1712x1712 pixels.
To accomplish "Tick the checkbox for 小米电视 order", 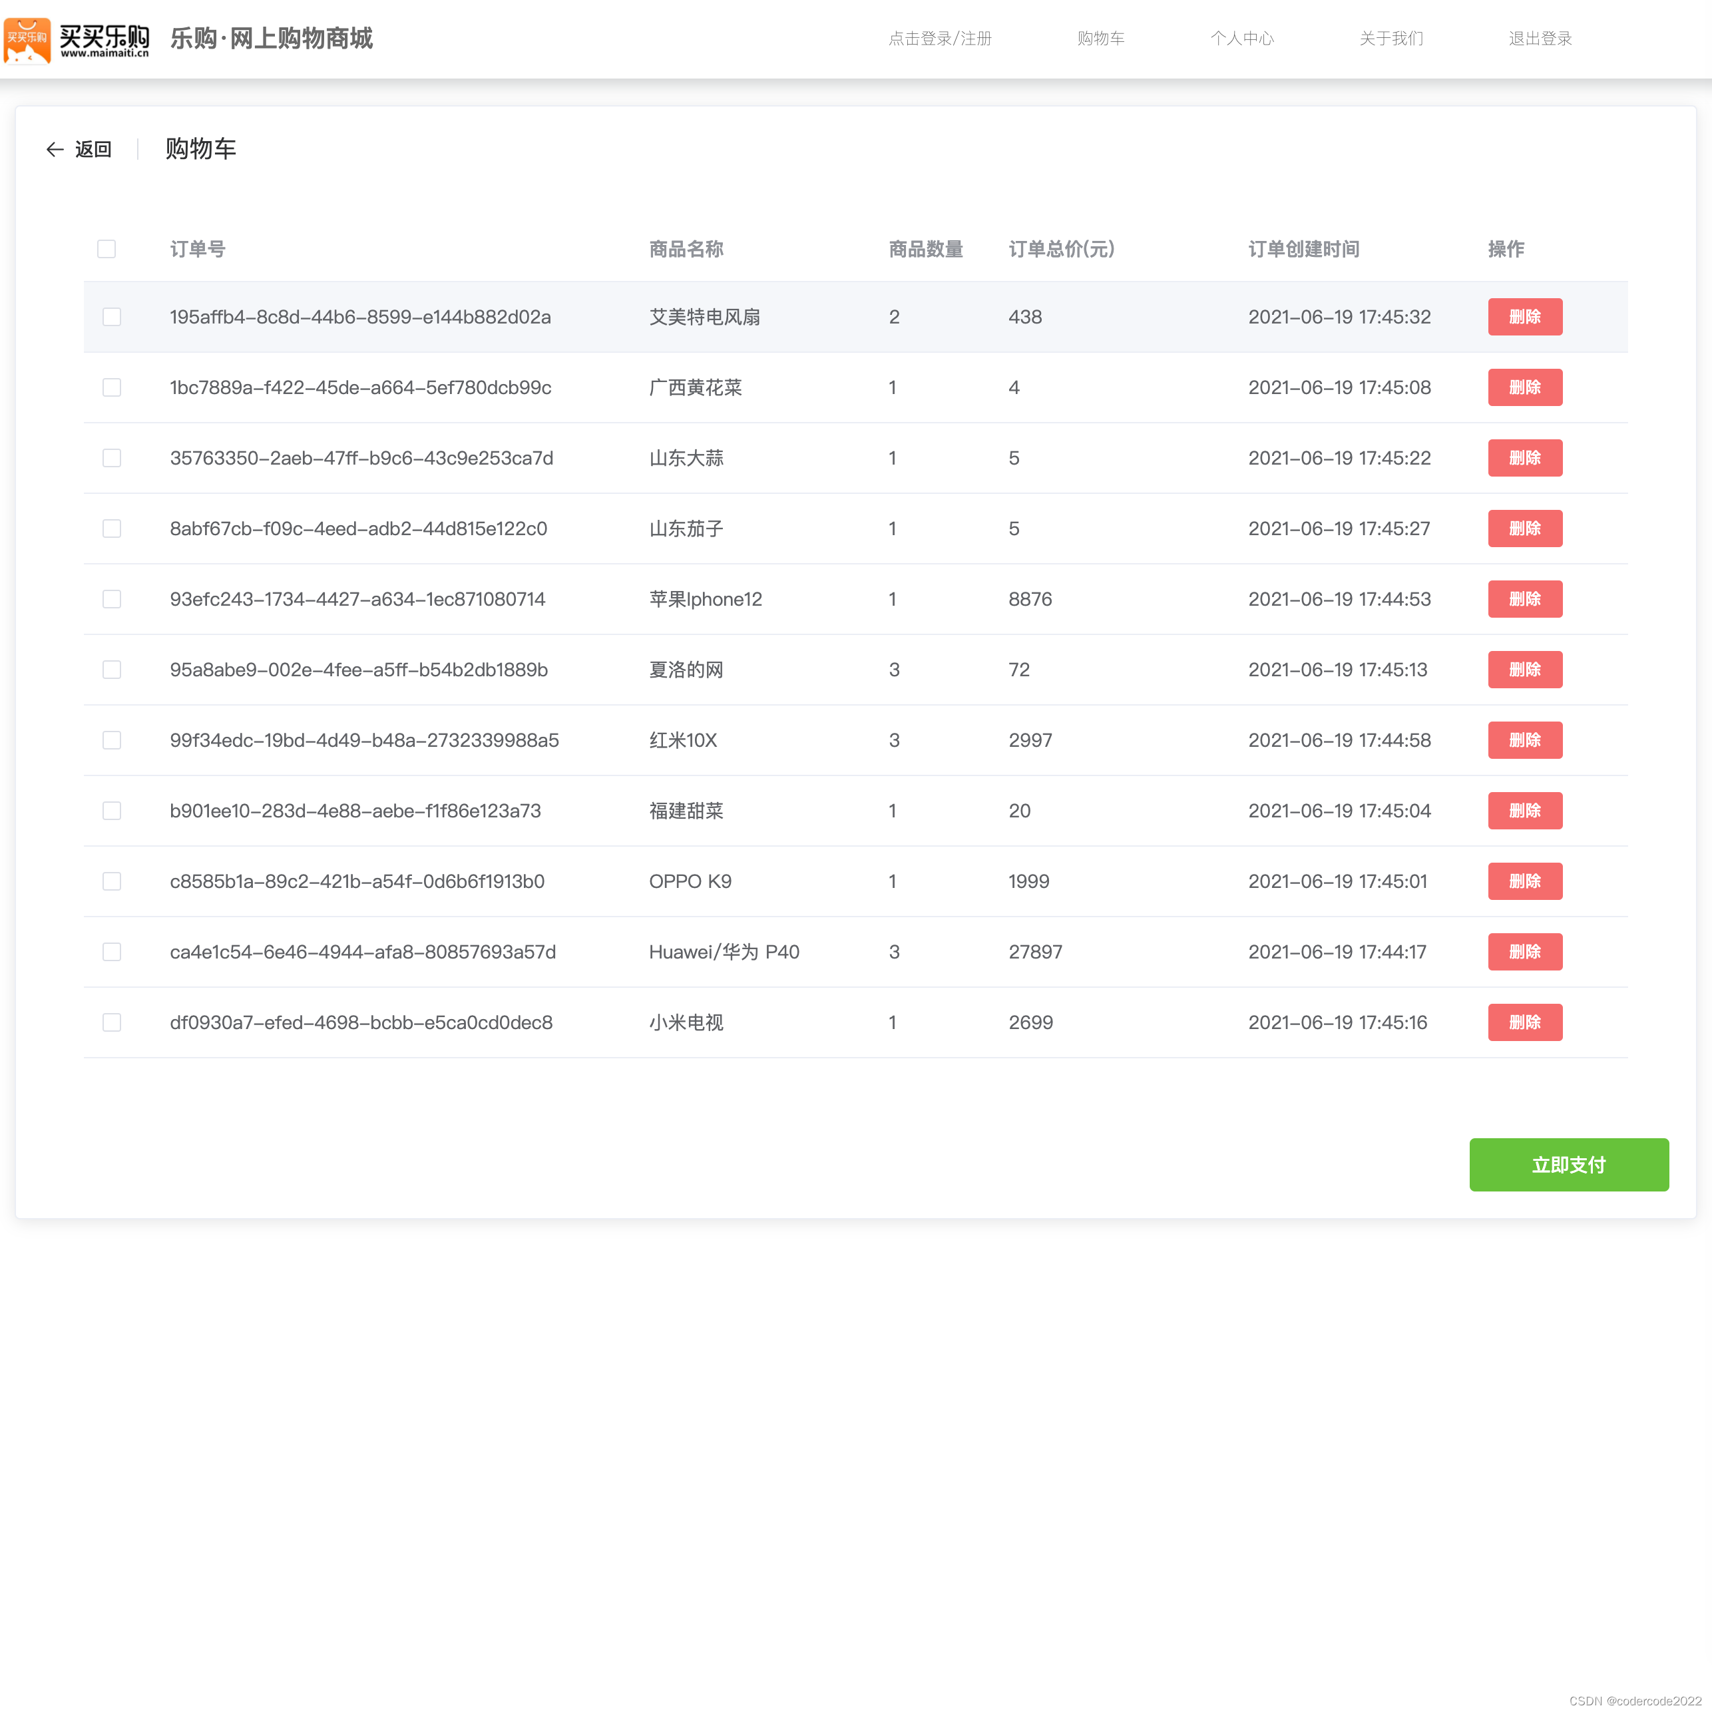I will 112,1022.
